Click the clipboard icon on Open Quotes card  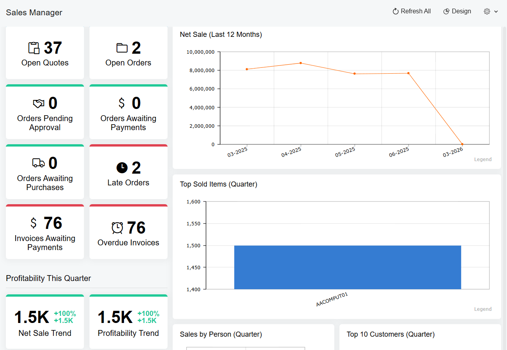pos(34,47)
